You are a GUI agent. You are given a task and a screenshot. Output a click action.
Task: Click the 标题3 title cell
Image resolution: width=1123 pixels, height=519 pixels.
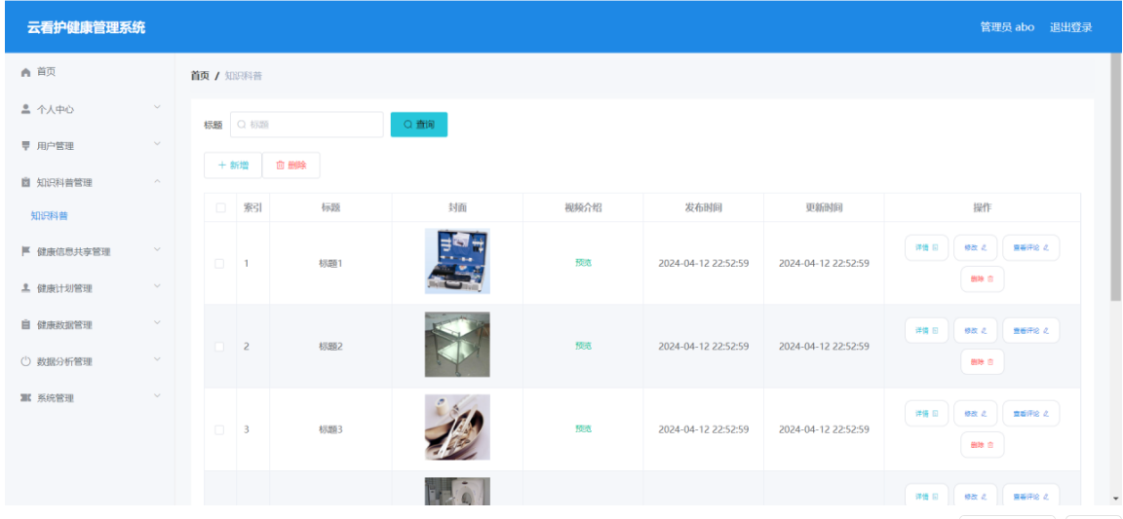330,429
